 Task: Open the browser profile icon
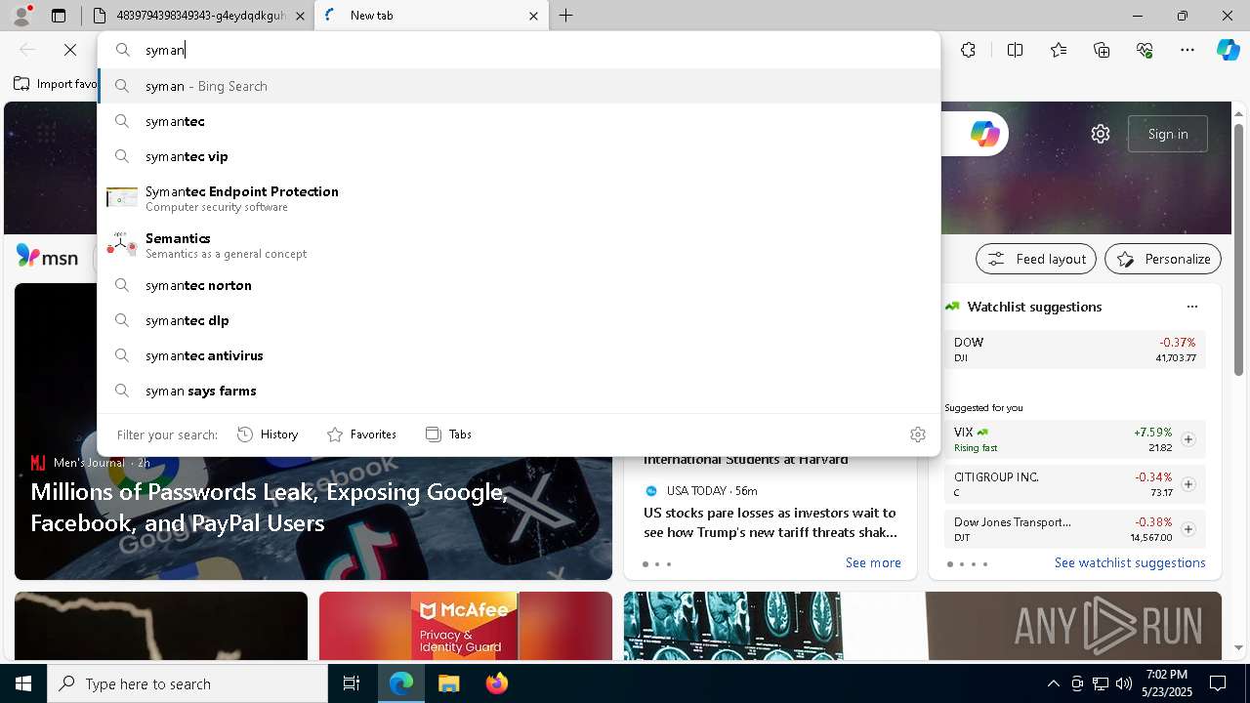[x=21, y=16]
